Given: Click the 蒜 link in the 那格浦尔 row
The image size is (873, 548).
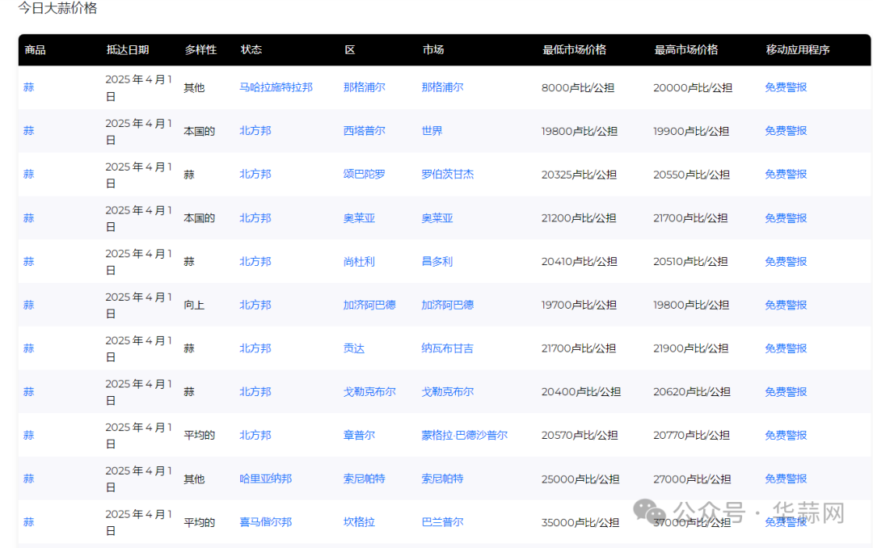Looking at the screenshot, I should (29, 87).
